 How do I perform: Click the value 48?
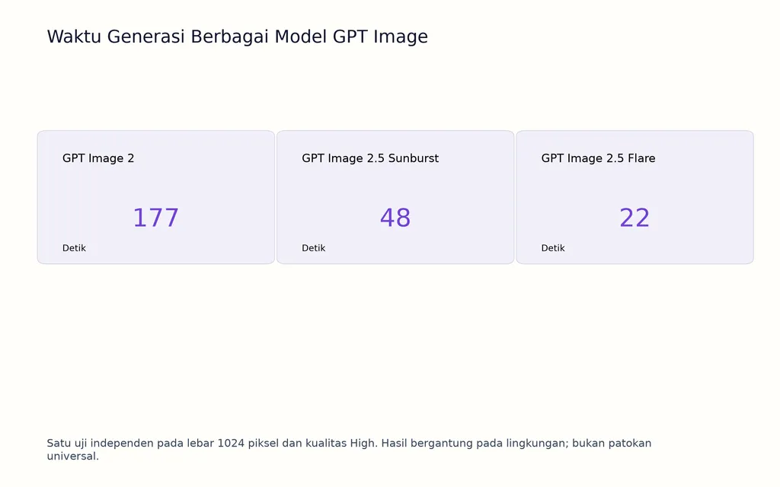pos(395,218)
